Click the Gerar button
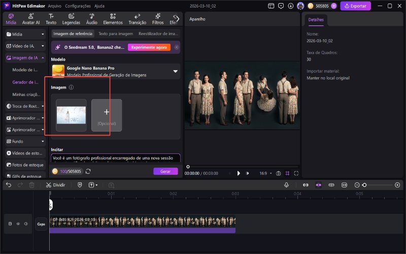The height and width of the screenshot is (254, 406). point(165,171)
